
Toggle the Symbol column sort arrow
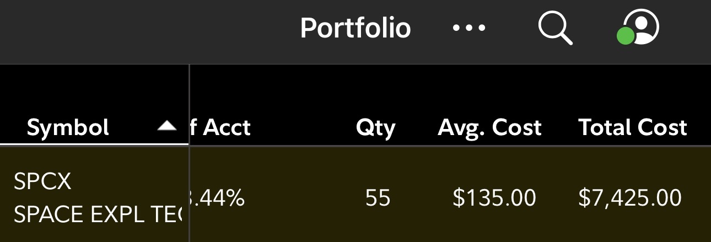click(x=167, y=127)
